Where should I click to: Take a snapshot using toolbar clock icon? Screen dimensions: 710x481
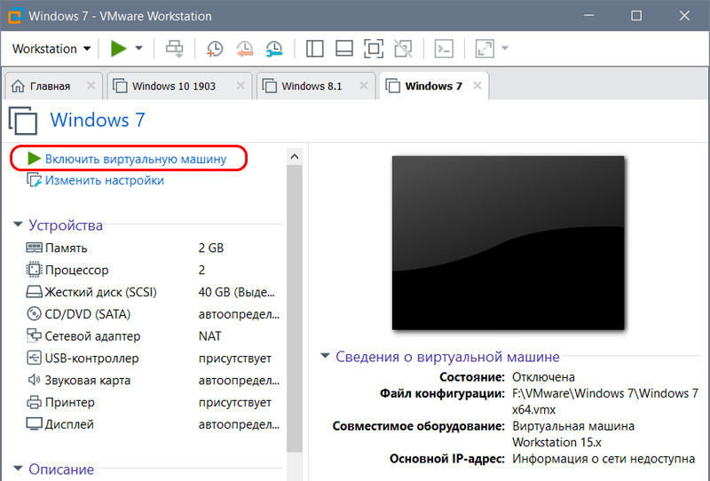(215, 49)
